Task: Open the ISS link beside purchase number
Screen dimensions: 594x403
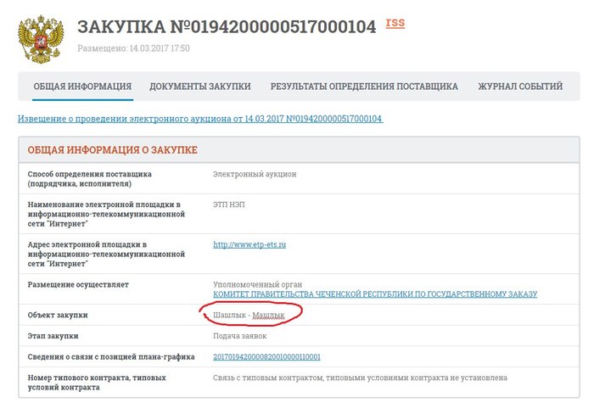Action: pos(395,23)
